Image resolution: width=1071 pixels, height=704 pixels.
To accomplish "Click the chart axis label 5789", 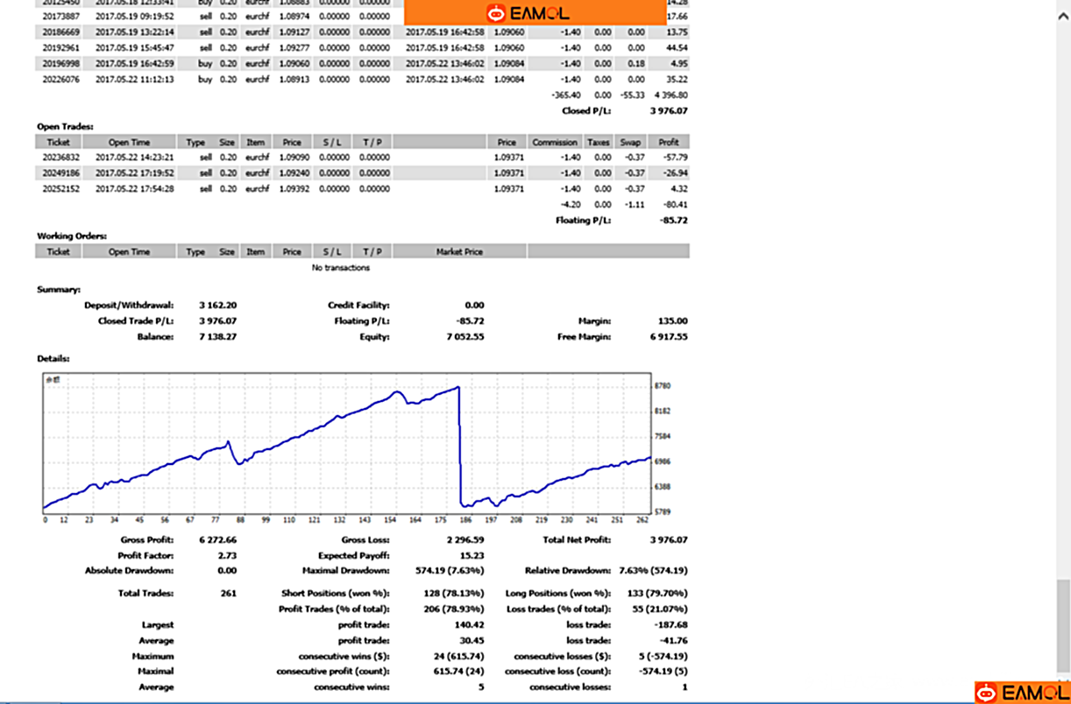I will (663, 511).
